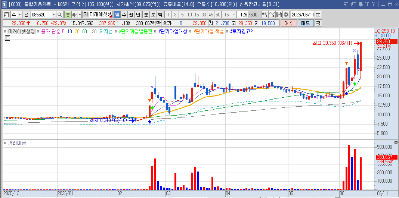This screenshot has height=198, width=399.
Task: Open the 미래에셋생명 stock name selector
Action: point(98,15)
